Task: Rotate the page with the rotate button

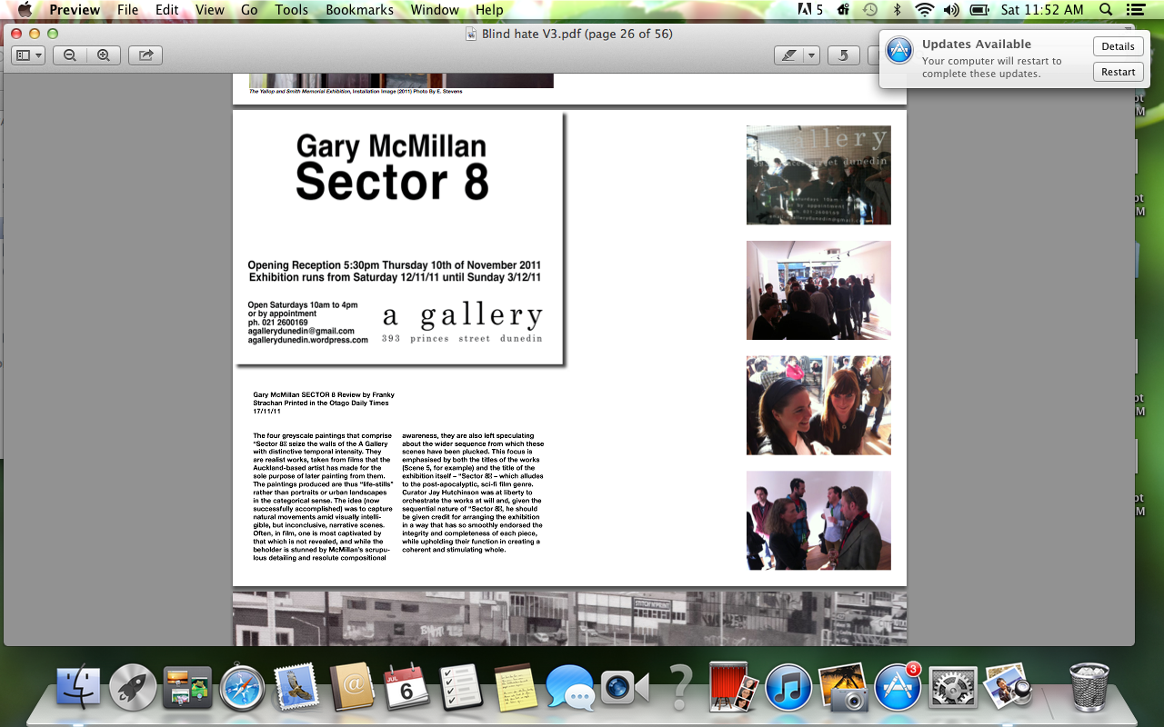Action: [843, 55]
